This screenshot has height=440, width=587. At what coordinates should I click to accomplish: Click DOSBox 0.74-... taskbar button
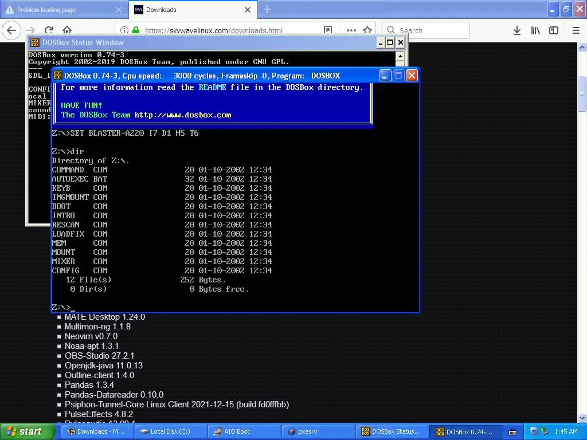pyautogui.click(x=464, y=432)
